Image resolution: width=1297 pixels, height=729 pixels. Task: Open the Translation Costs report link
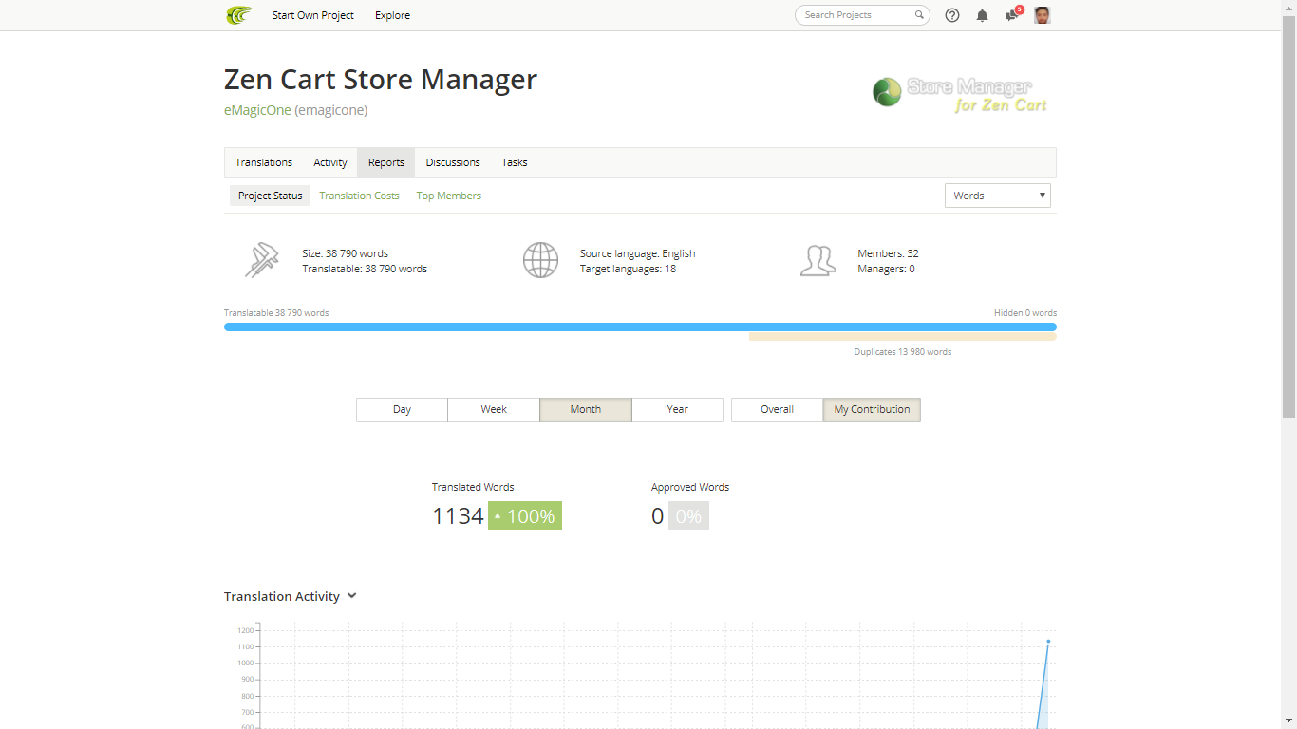(359, 196)
